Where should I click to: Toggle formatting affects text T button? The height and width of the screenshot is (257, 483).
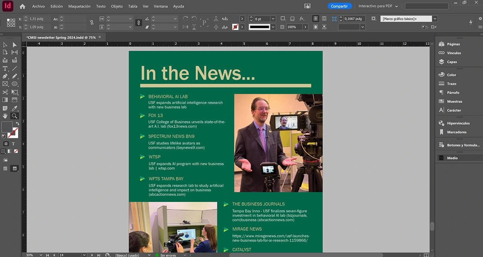tap(13, 144)
